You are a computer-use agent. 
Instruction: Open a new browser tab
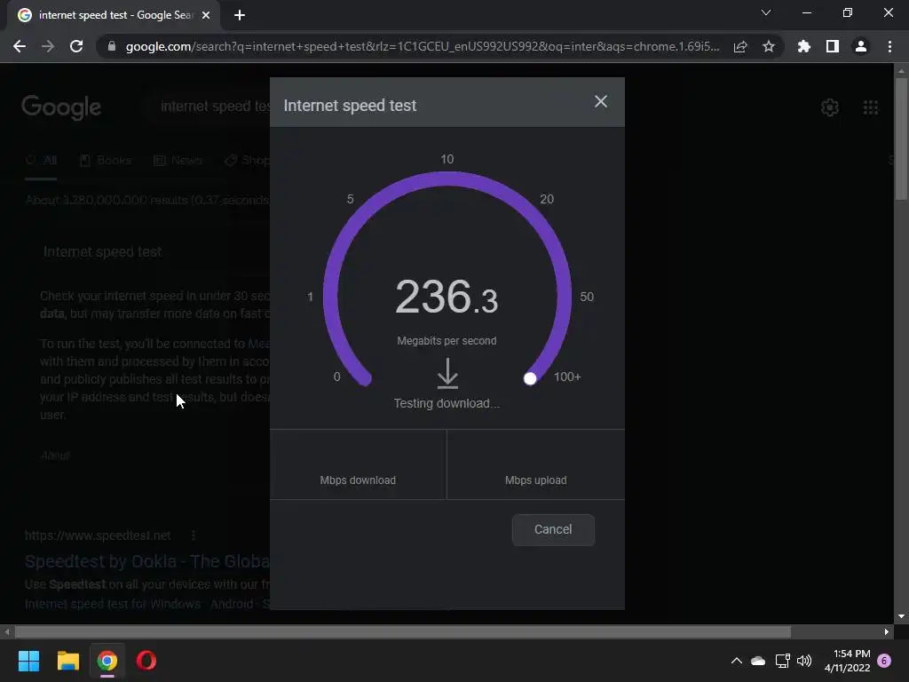pyautogui.click(x=240, y=15)
